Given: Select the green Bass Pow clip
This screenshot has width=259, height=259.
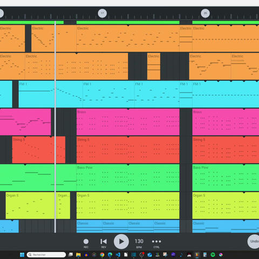Looking at the screenshot, I should coord(128,178).
